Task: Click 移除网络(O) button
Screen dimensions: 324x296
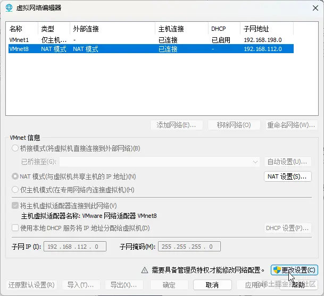Action: click(x=234, y=125)
